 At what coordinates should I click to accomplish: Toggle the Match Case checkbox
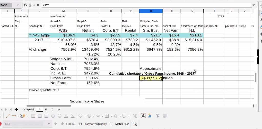(x=111, y=124)
